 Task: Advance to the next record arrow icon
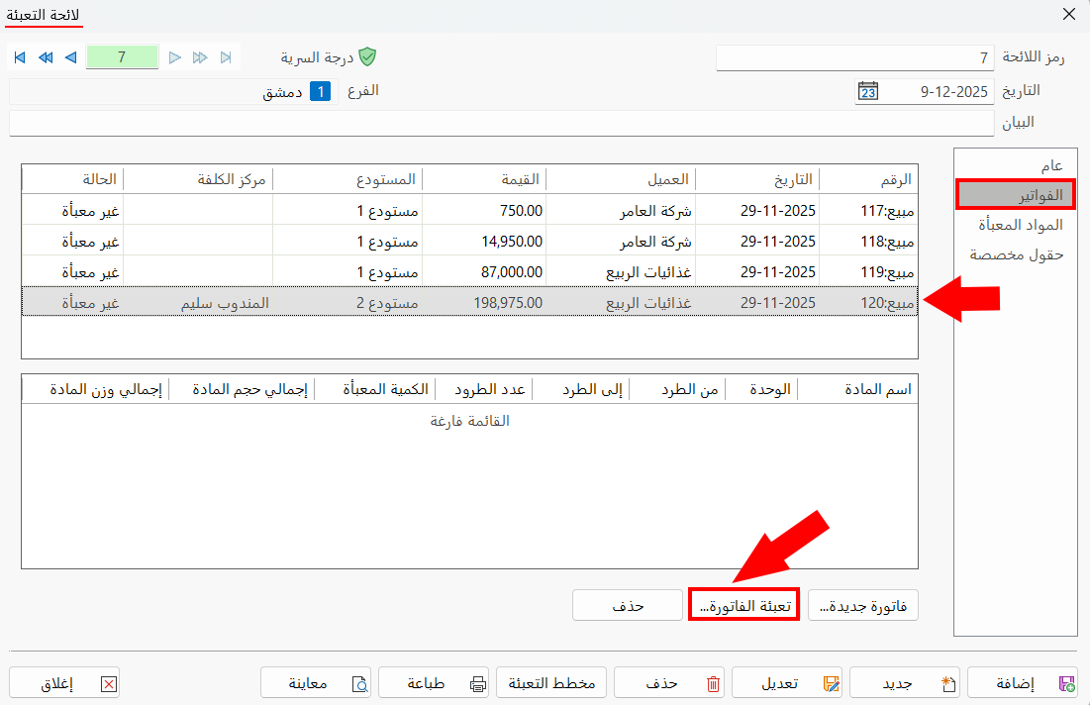(x=176, y=57)
